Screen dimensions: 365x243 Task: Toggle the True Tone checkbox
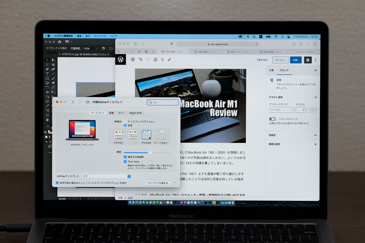coord(125,162)
